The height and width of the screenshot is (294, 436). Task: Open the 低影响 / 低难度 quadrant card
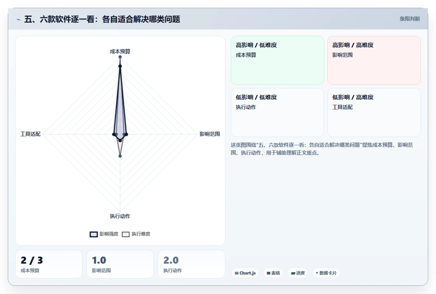pyautogui.click(x=278, y=113)
